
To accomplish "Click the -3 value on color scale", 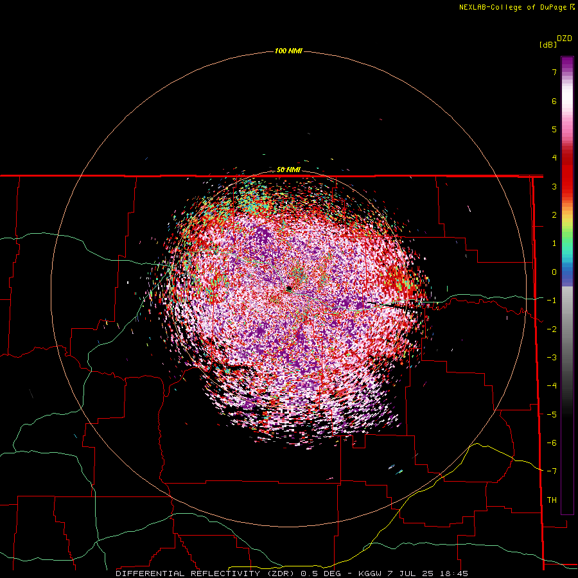I will [552, 358].
